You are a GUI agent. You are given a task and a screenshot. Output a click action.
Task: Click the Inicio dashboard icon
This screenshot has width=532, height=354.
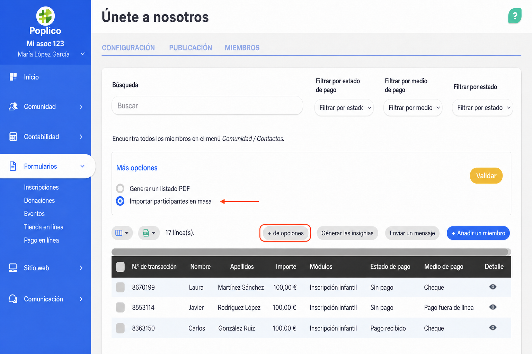[x=13, y=77]
